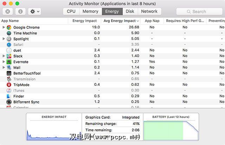Click the Transmission app icon
The image size is (225, 145).
pos(9,79)
